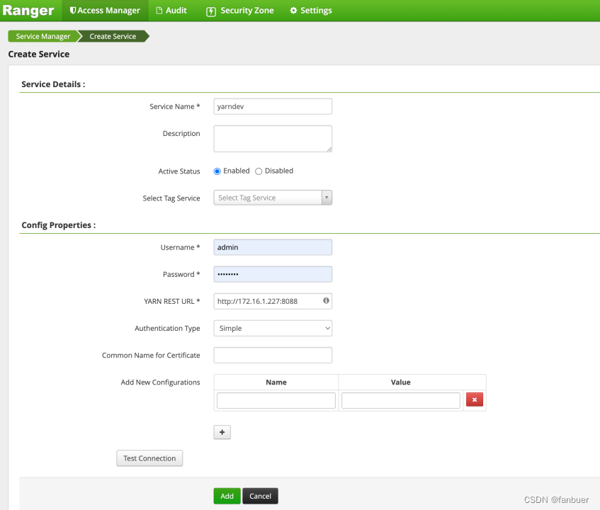Click the Name column header
This screenshot has width=600, height=510.
276,382
